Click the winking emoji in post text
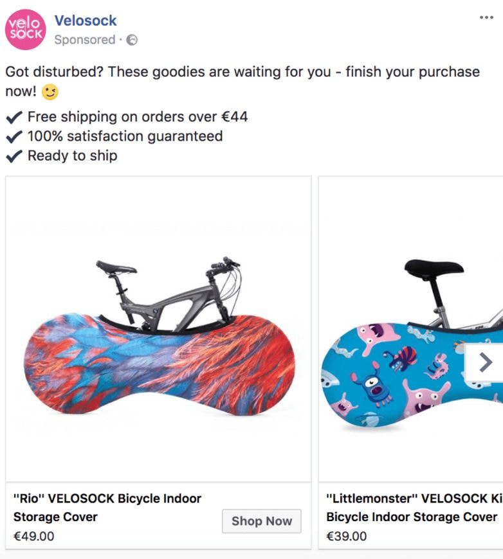The height and width of the screenshot is (559, 503). 50,92
